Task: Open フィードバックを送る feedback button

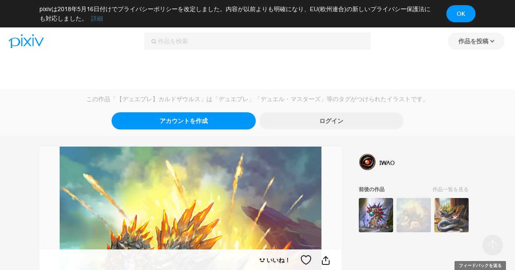Action: pyautogui.click(x=480, y=266)
